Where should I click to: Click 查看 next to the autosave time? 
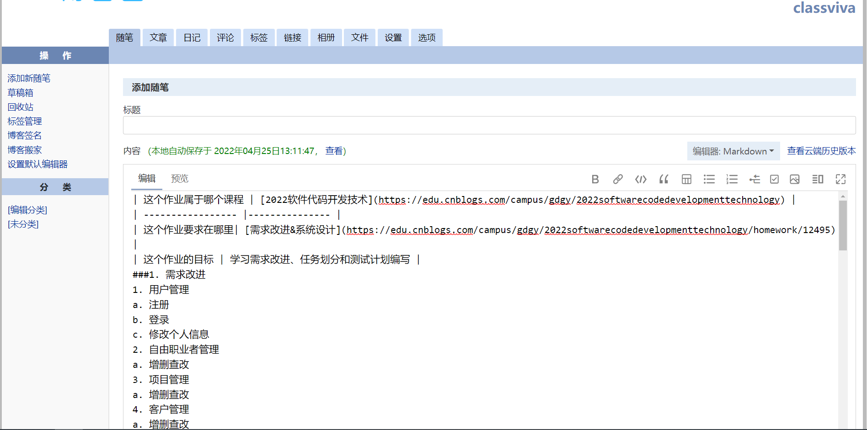[334, 151]
